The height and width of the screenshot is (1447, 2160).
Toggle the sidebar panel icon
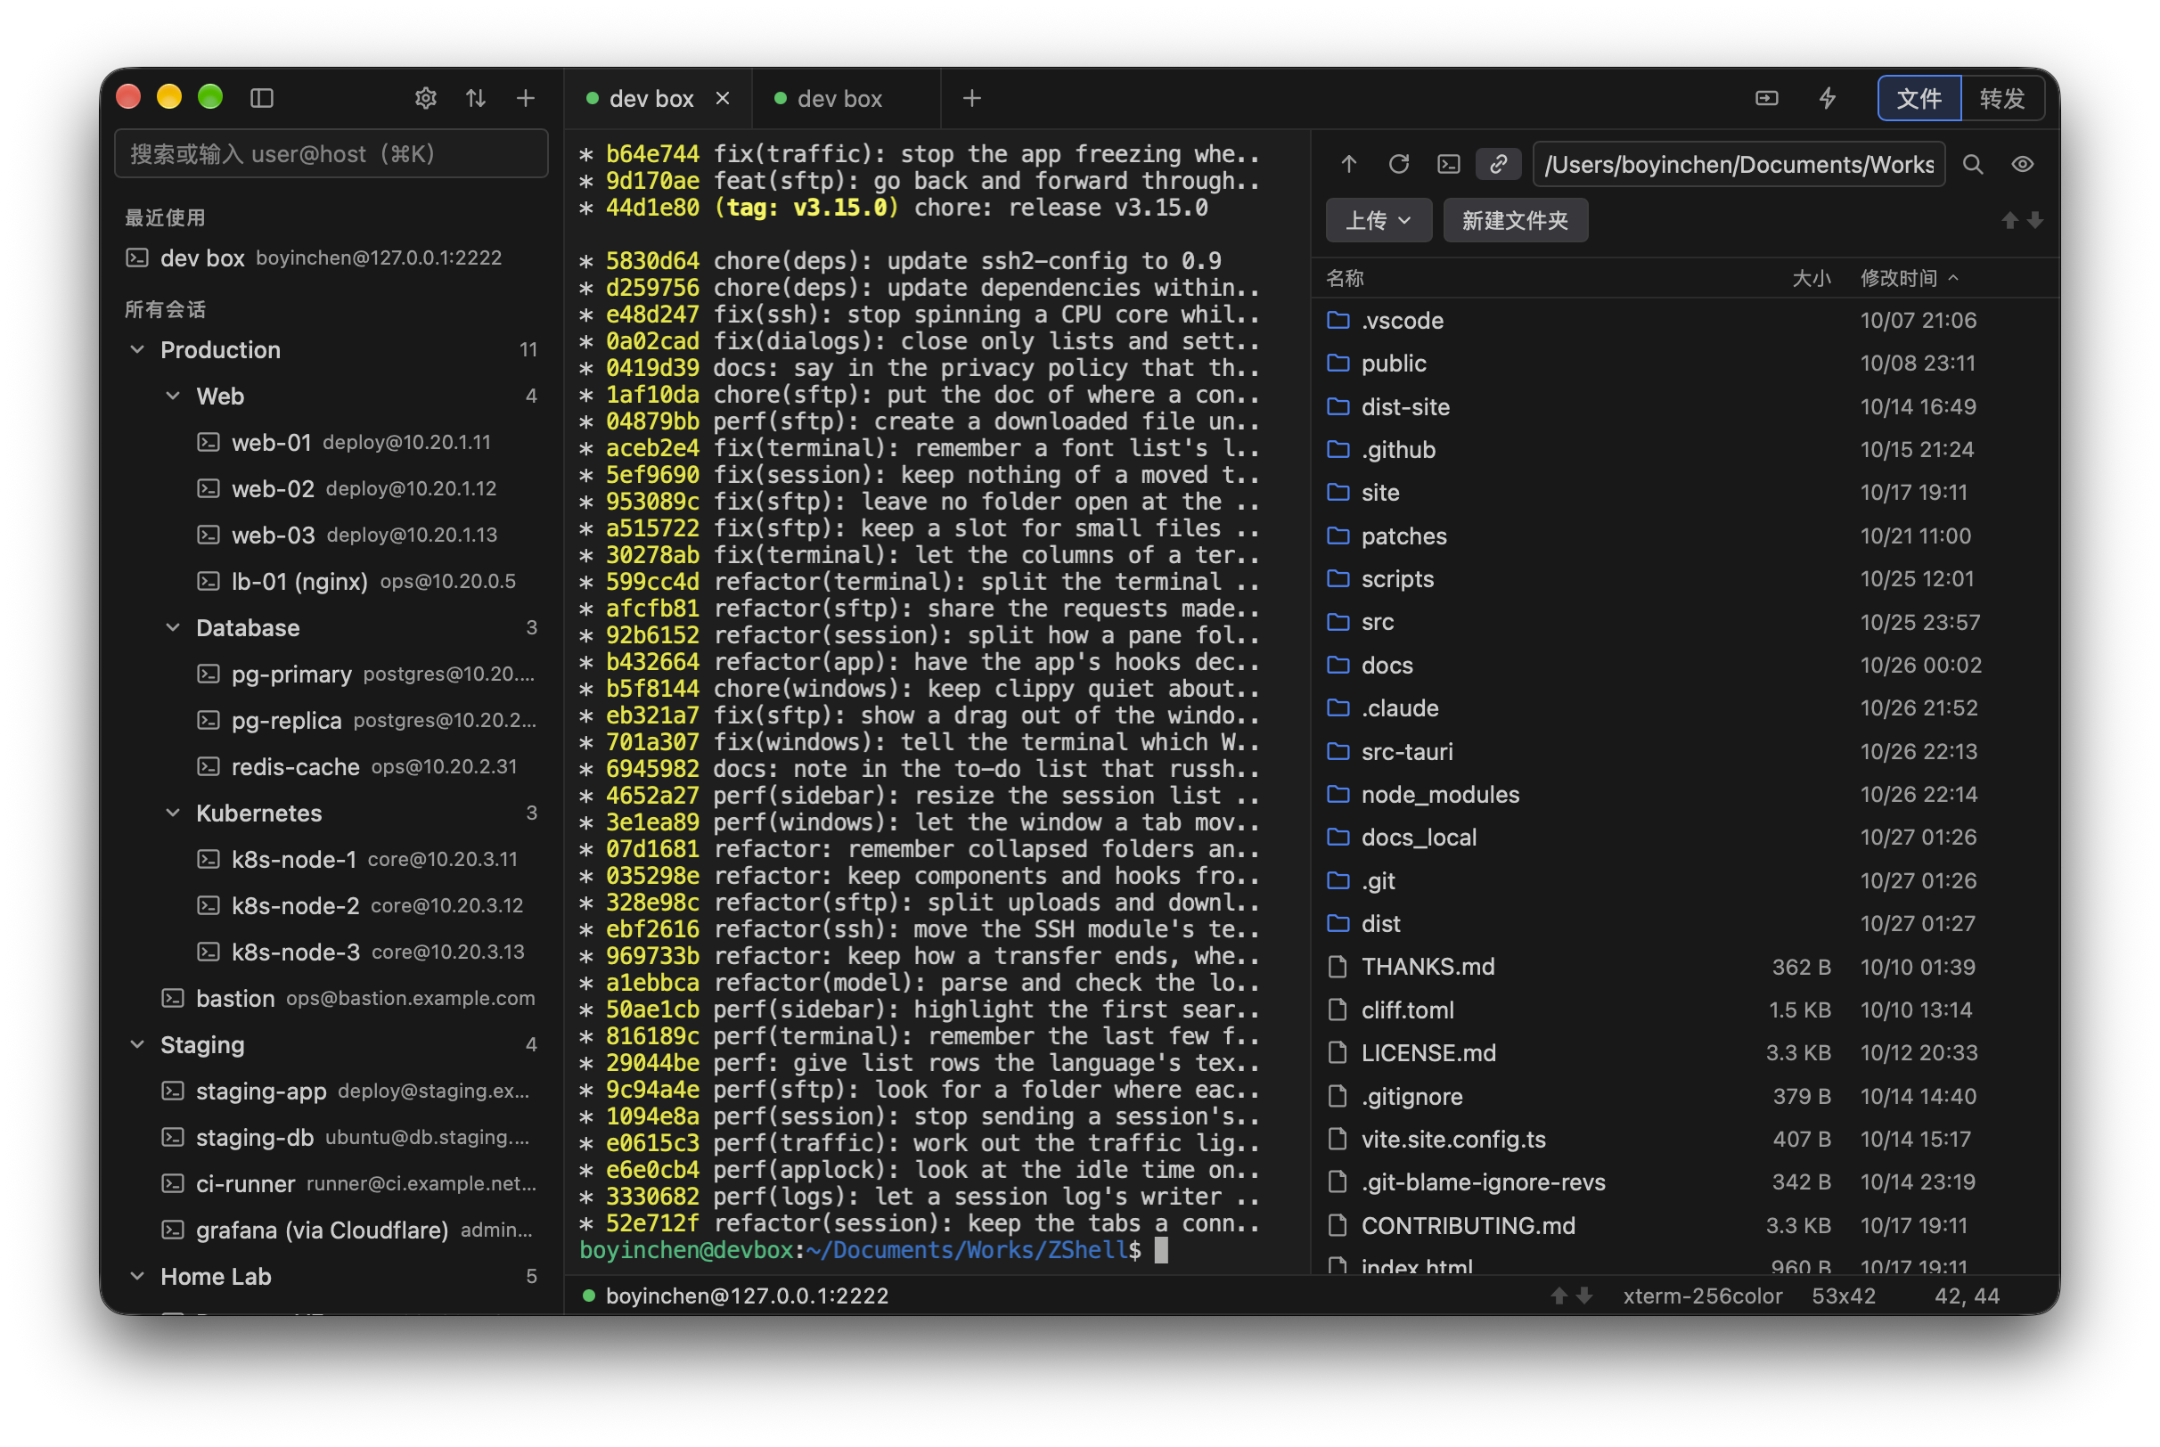click(x=262, y=98)
